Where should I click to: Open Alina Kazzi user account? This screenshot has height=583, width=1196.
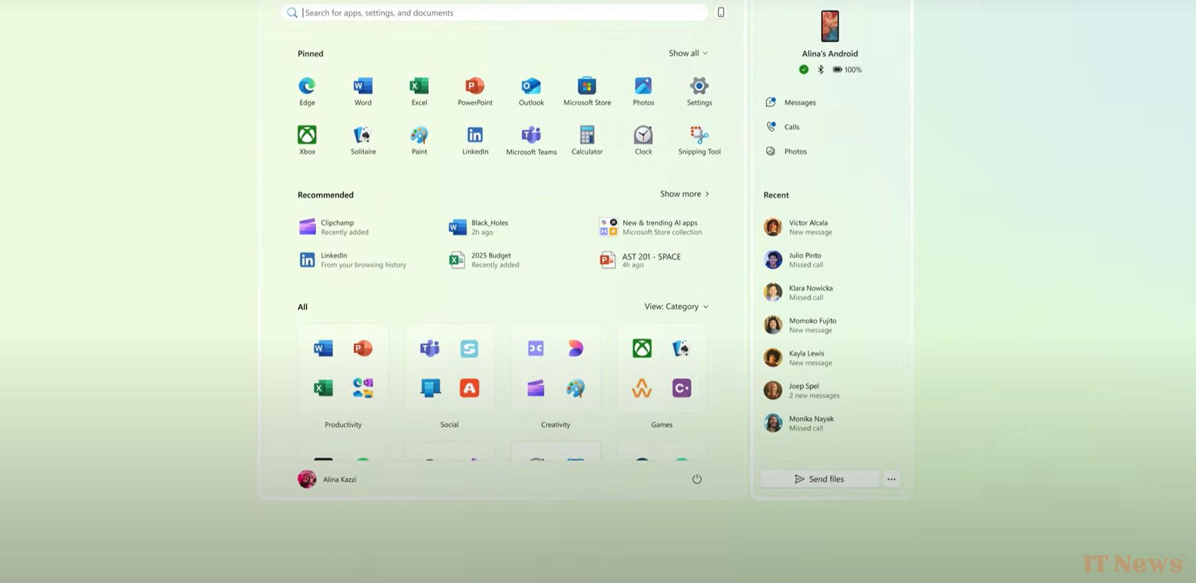pyautogui.click(x=327, y=480)
